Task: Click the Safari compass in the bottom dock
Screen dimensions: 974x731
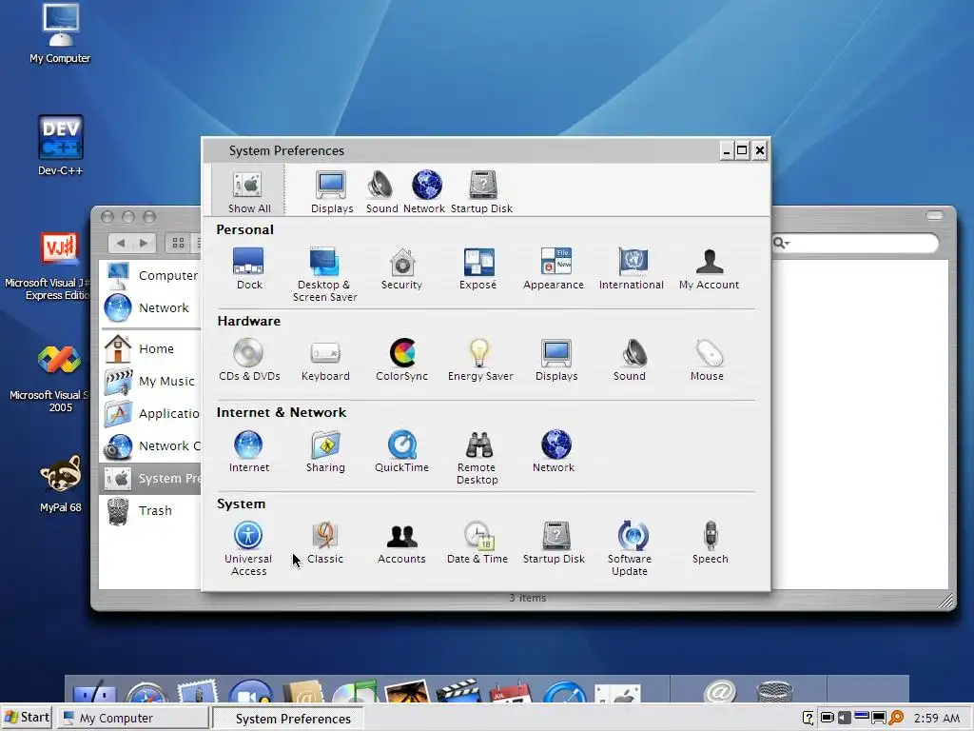Action: tap(146, 693)
